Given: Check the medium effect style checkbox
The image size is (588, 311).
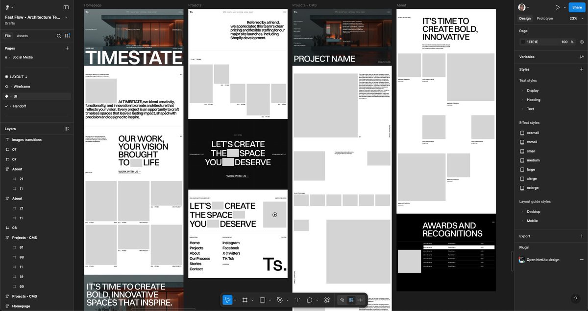Looking at the screenshot, I should tap(521, 160).
